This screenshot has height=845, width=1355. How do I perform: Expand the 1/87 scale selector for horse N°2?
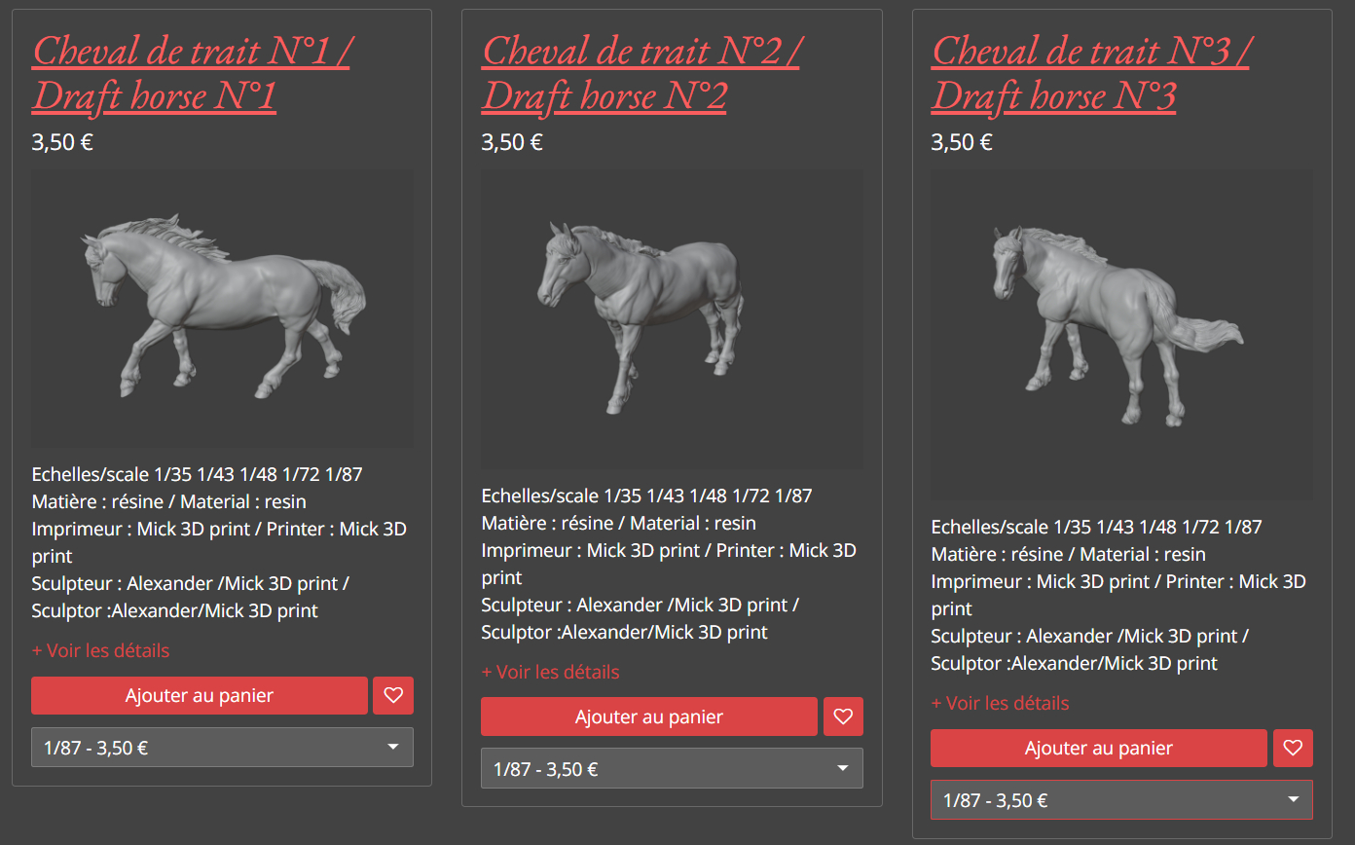click(672, 768)
